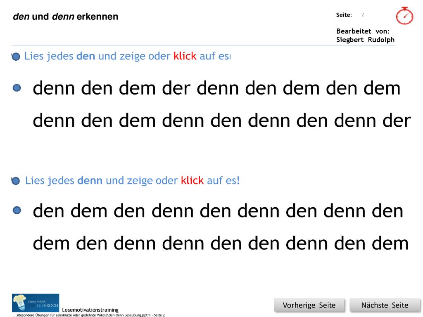This screenshot has width=423, height=317.
Task: Go back with Vorherige Seite
Action: coord(309,305)
